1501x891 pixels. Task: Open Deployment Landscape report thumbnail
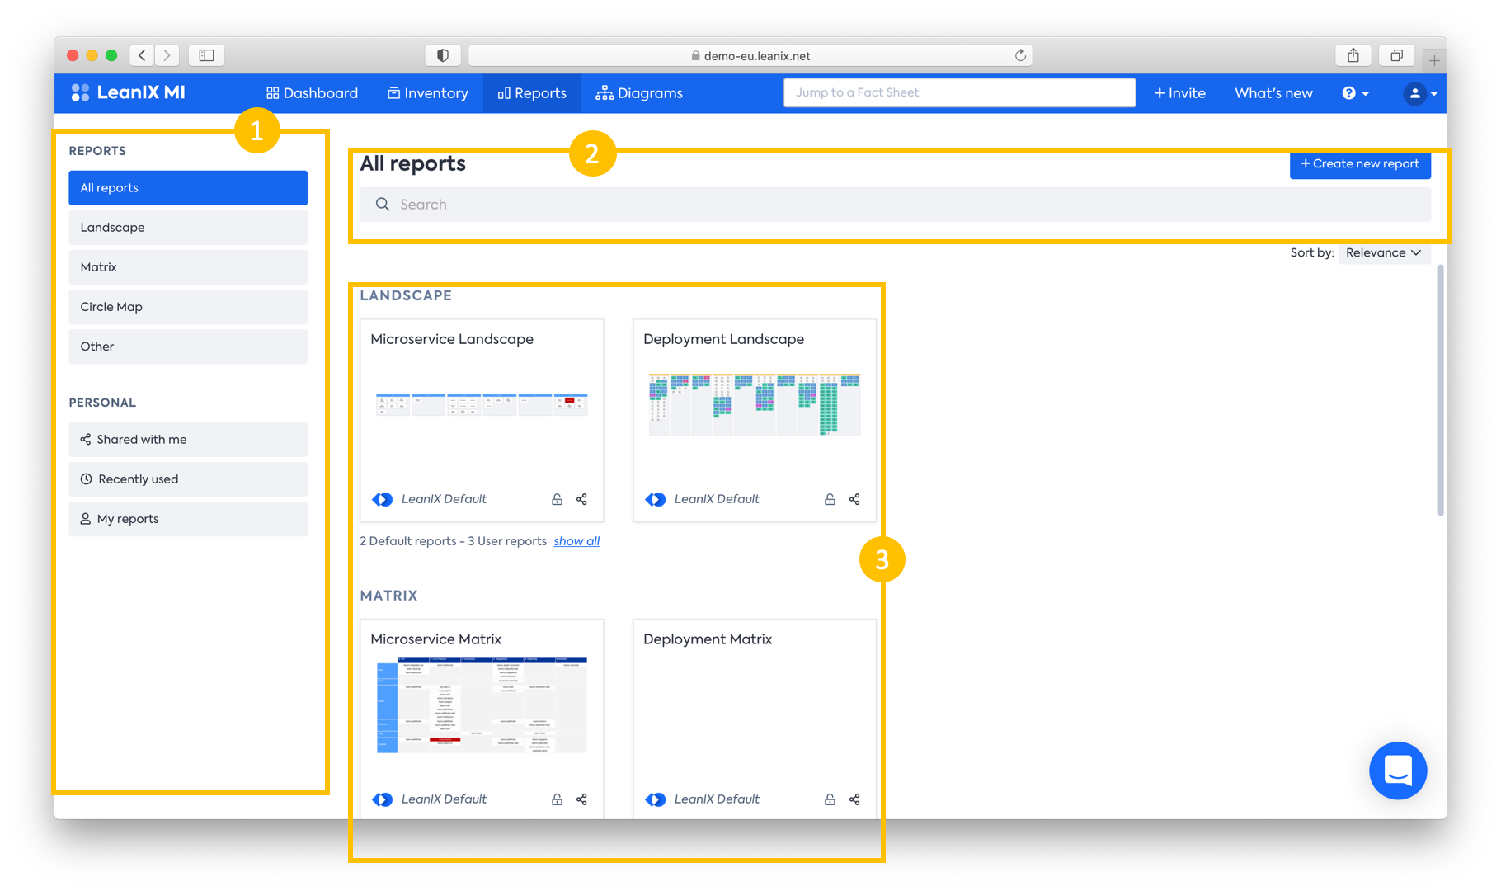click(x=755, y=404)
